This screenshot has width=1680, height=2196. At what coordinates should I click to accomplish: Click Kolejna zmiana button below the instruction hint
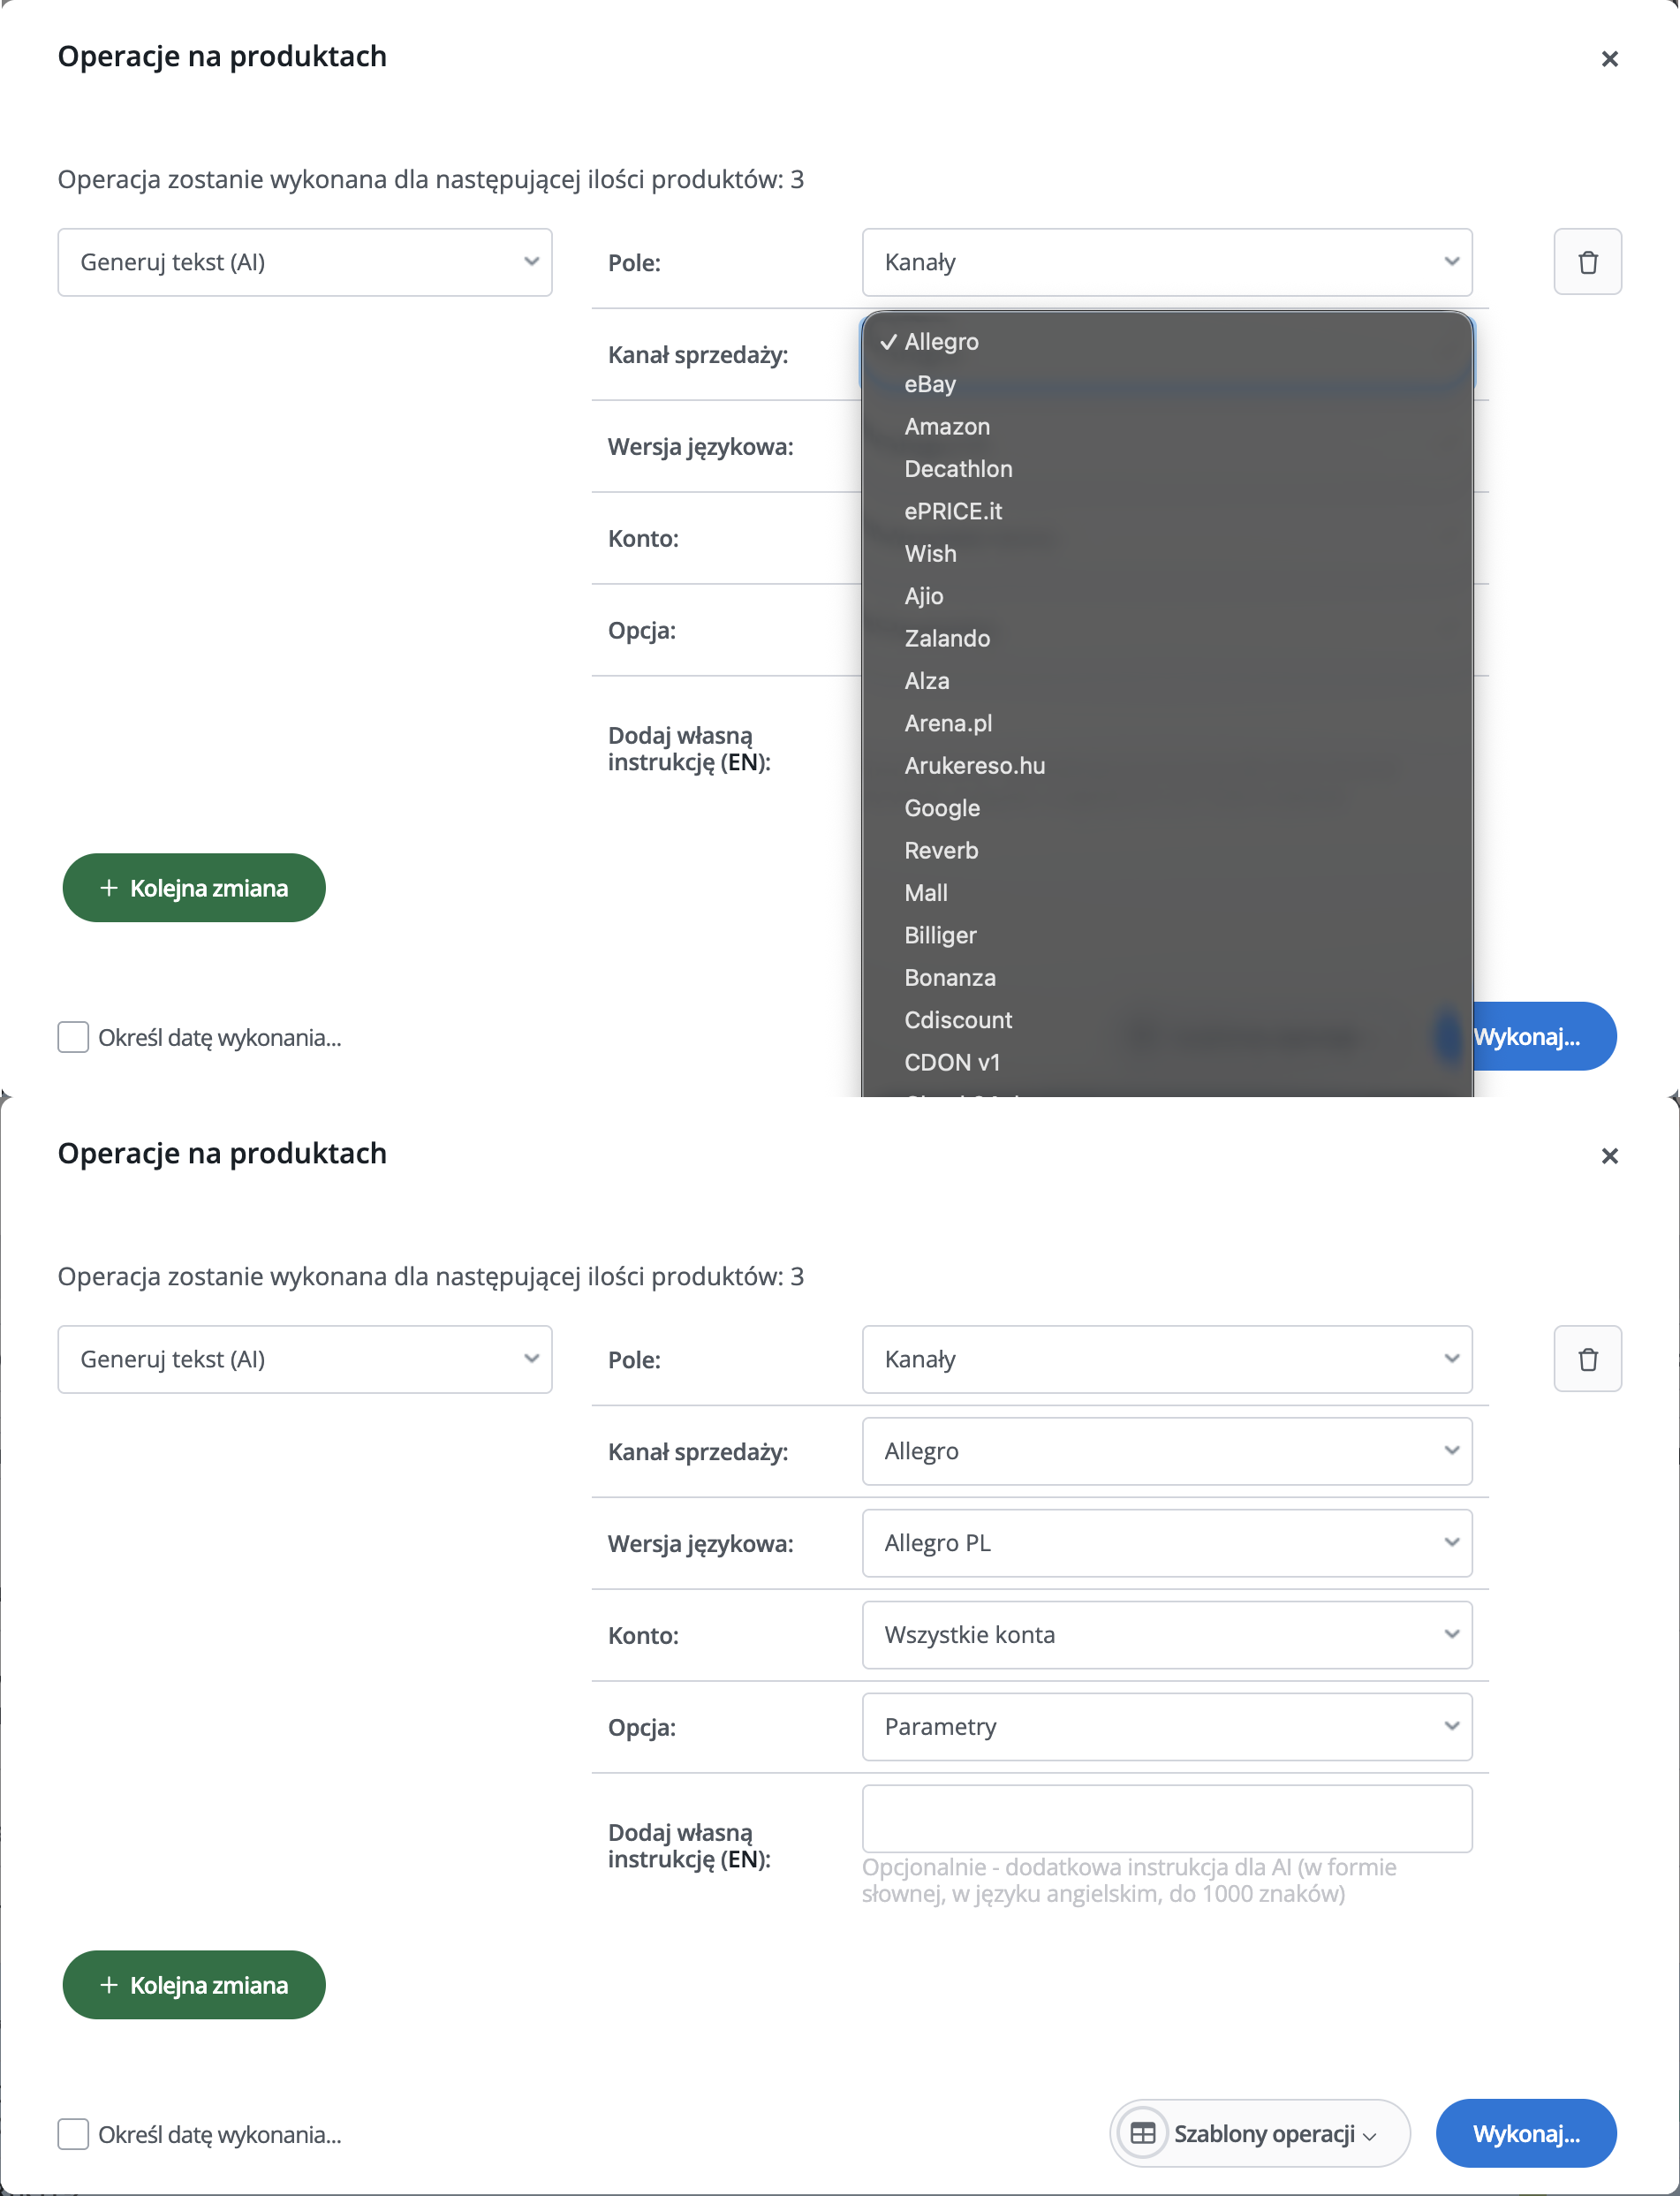194,1985
